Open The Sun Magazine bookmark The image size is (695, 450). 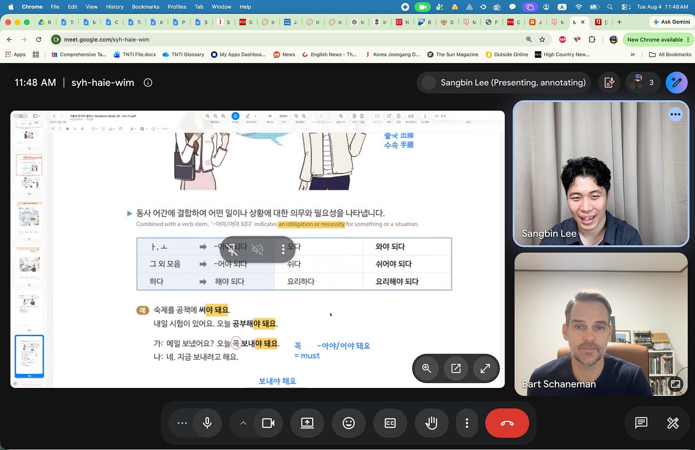(x=453, y=54)
